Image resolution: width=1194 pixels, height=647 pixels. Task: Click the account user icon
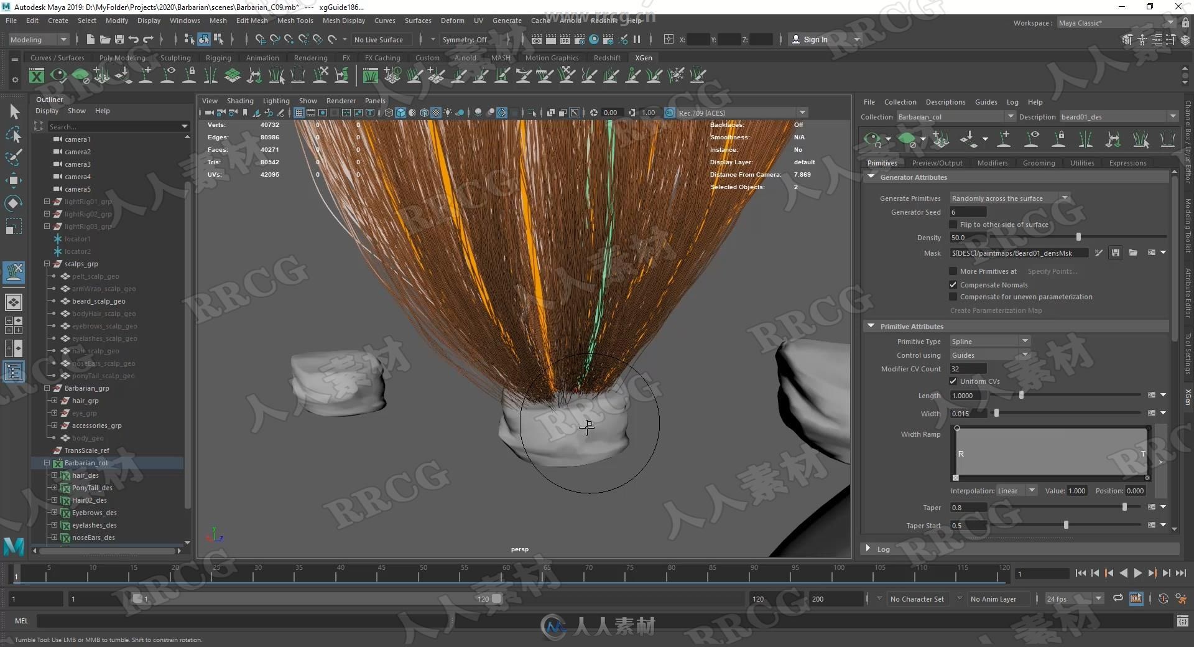tap(795, 39)
